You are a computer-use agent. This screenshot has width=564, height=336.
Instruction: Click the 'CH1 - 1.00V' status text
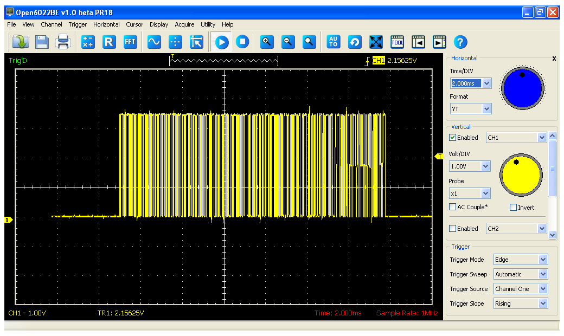27,313
